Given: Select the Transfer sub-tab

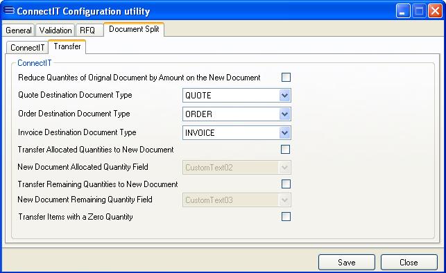Looking at the screenshot, I should tap(67, 46).
